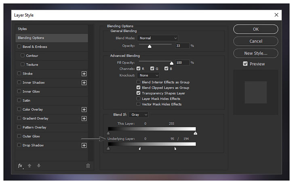
Task: Add another Stroke effect with plus icon
Action: click(84, 74)
